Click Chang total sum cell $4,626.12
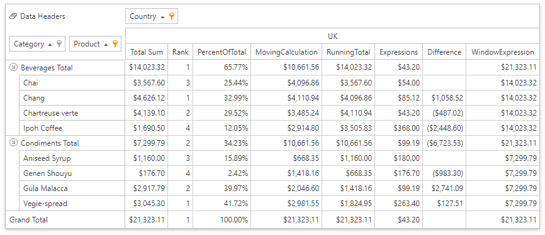This screenshot has height=235, width=545. click(147, 98)
